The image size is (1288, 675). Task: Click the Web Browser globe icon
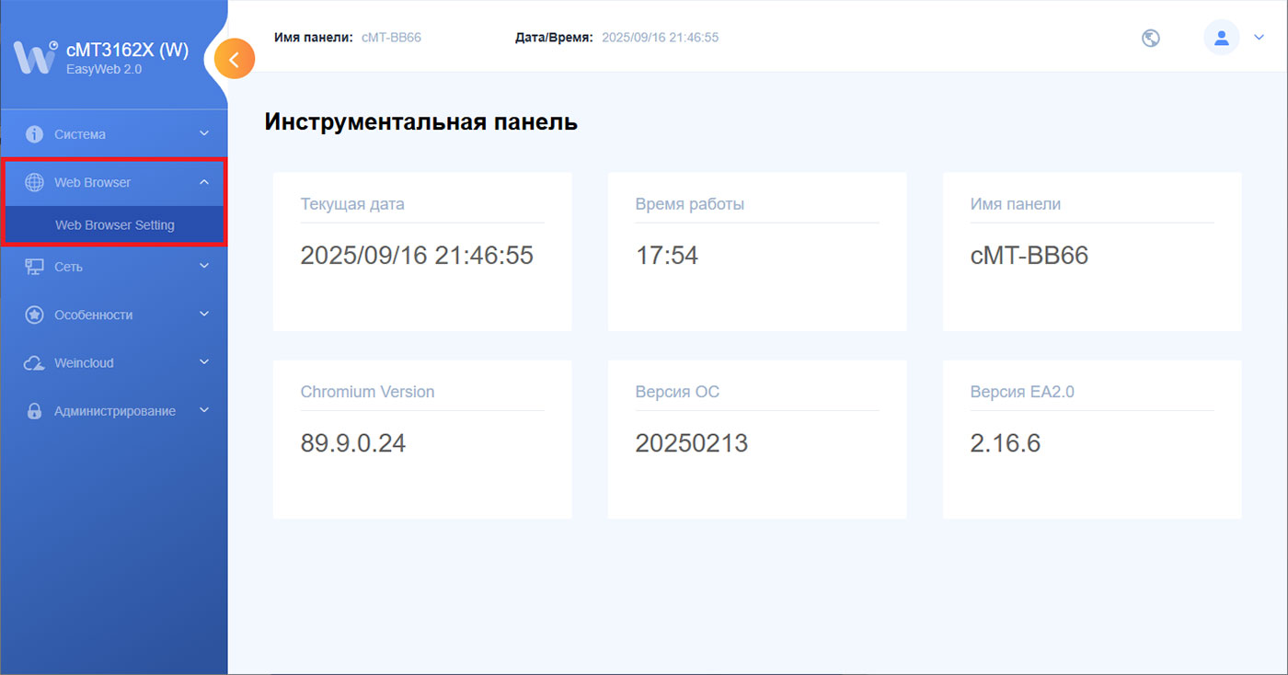point(34,182)
